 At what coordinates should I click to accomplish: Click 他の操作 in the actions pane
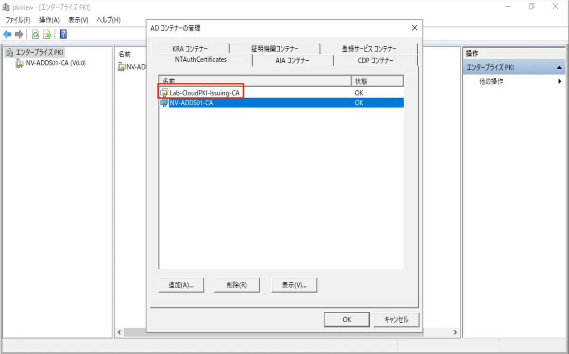tap(491, 82)
